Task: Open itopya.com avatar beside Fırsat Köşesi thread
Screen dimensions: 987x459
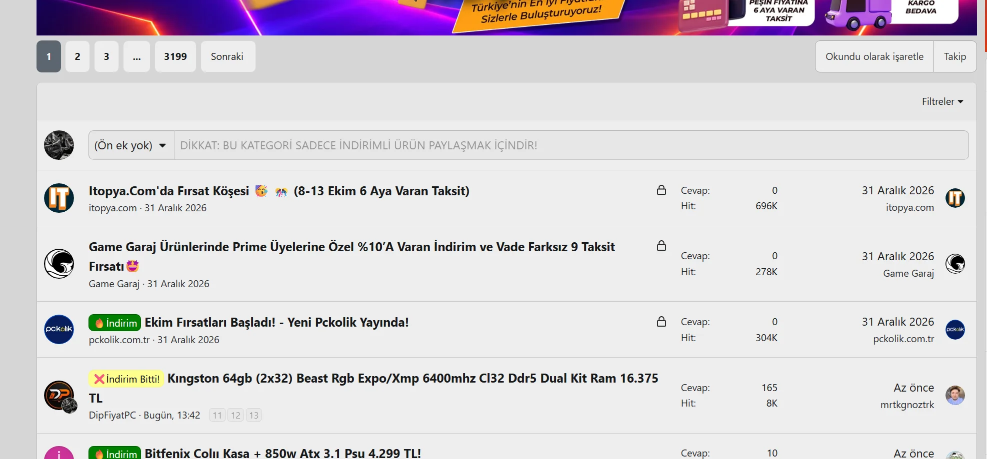Action: (59, 198)
